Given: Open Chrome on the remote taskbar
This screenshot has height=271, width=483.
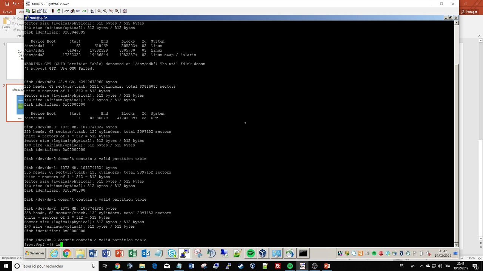Looking at the screenshot, I should click(67, 253).
